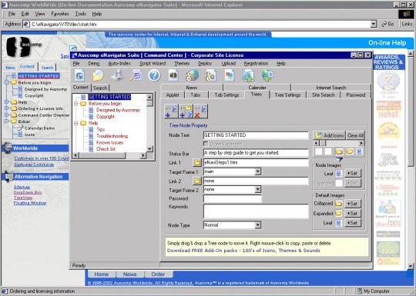416x296 pixels.
Task: Click the folder browse icon beside Link 1
Action: click(197, 162)
